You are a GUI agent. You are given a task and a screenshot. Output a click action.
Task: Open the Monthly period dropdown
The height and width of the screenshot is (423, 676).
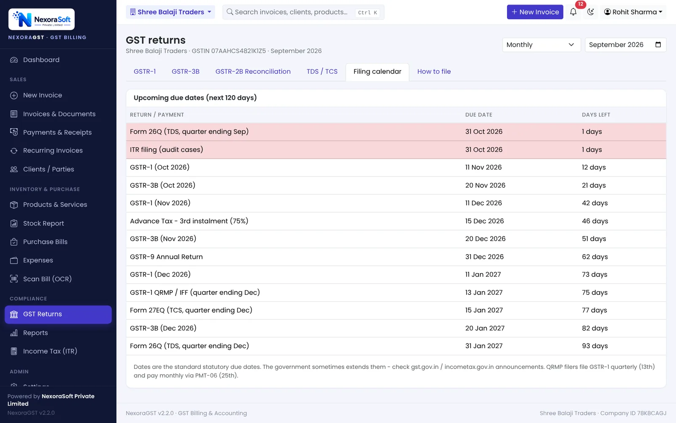click(x=541, y=45)
